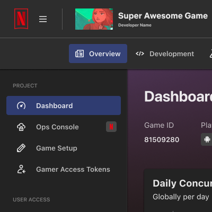This screenshot has height=212, width=212.
Task: Click the Game ID label
Action: pyautogui.click(x=159, y=125)
